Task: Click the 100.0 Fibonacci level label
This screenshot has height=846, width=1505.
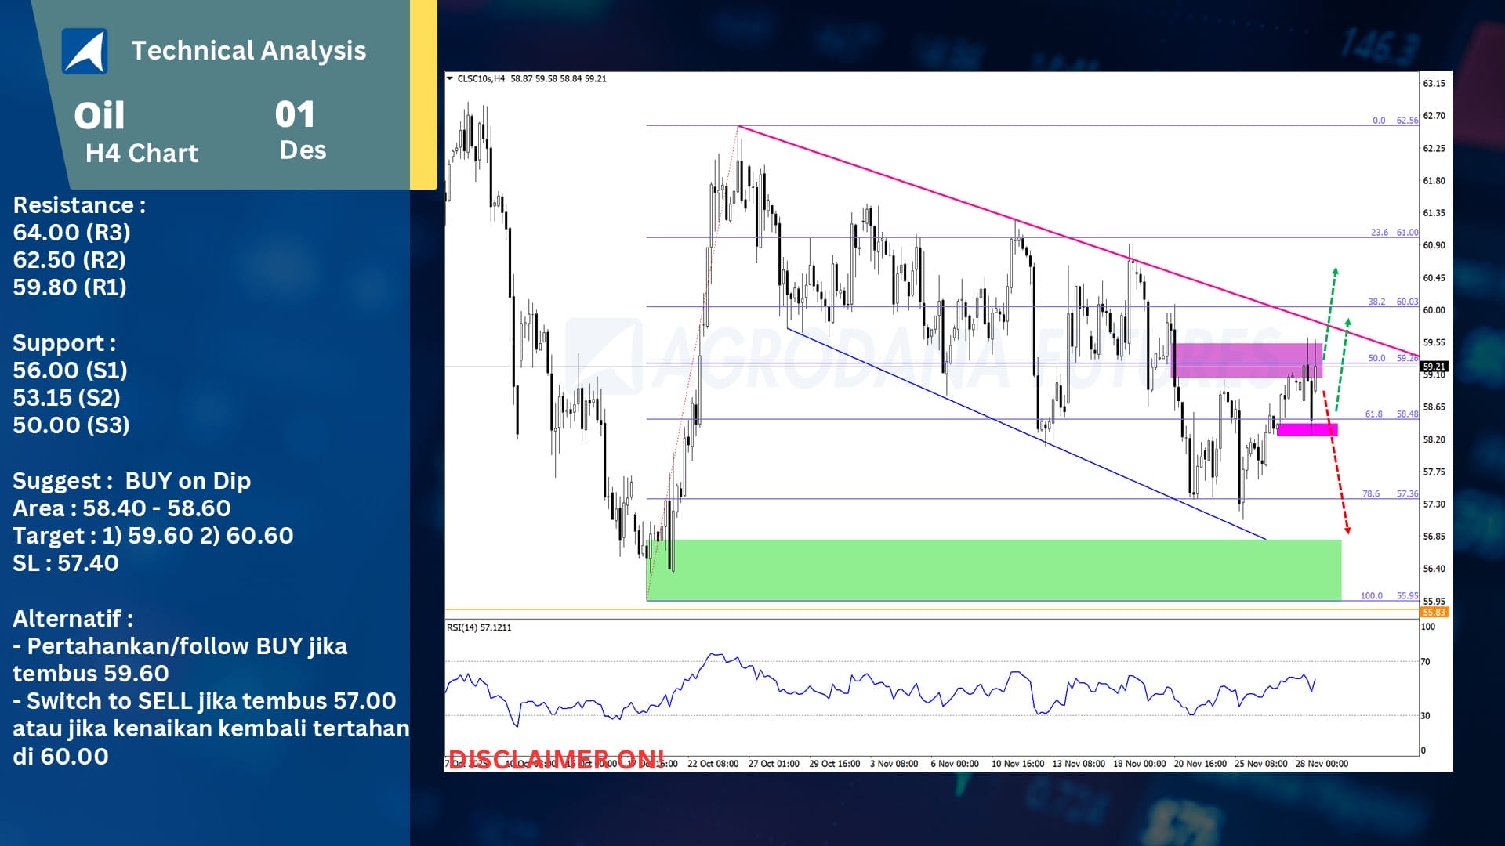Action: point(1371,595)
